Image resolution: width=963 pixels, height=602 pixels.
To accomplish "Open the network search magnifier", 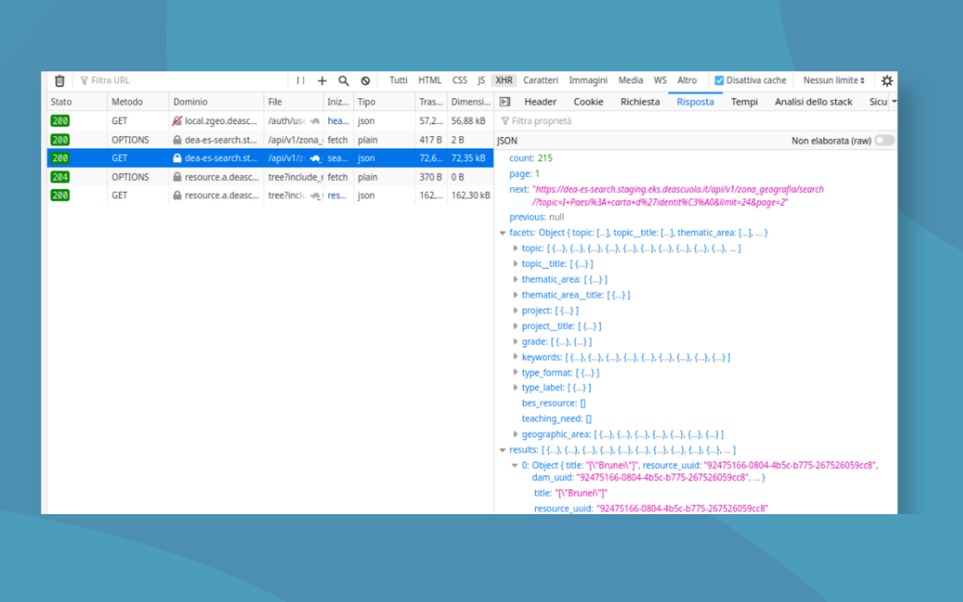I will 344,81.
